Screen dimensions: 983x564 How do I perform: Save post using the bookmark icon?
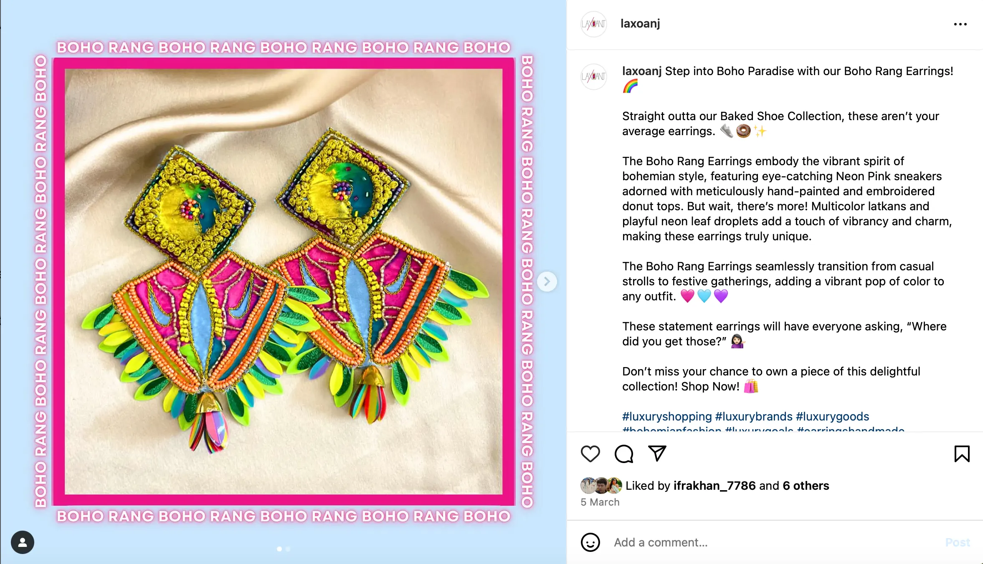(962, 453)
